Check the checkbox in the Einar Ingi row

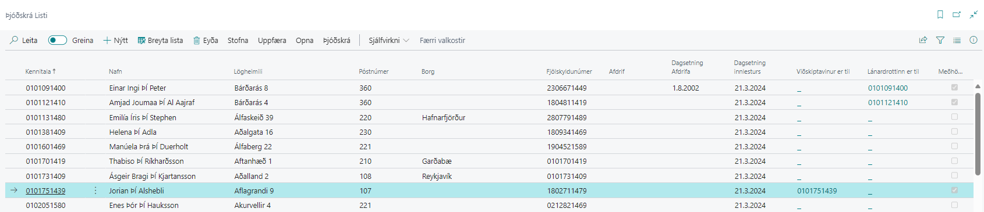point(954,87)
